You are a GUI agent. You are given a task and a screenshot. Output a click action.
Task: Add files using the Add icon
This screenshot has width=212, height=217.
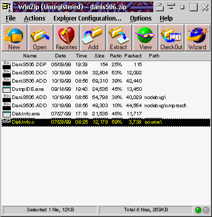(x=93, y=38)
